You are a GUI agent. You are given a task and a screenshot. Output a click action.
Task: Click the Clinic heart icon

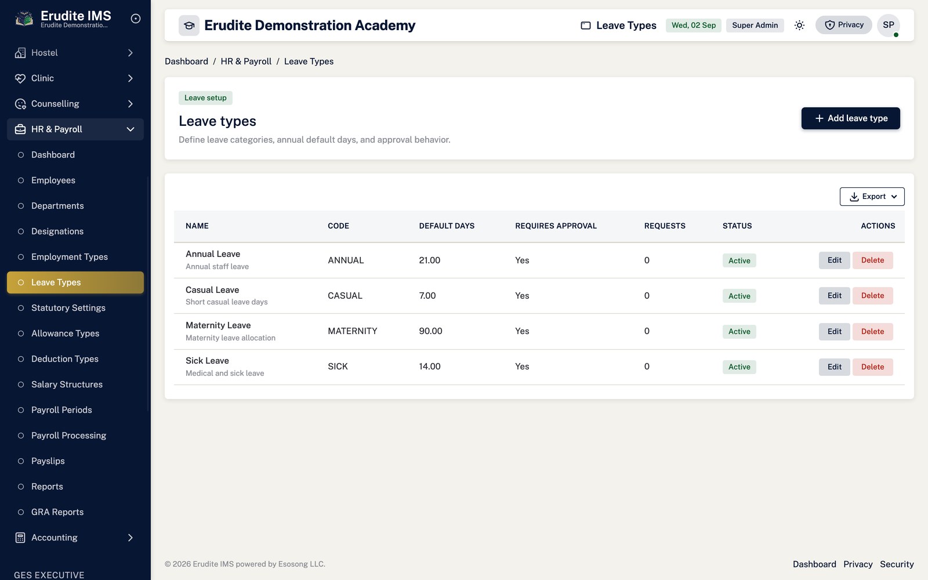click(20, 78)
